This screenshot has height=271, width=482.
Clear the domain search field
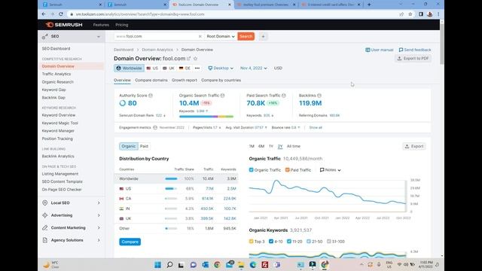(200, 36)
